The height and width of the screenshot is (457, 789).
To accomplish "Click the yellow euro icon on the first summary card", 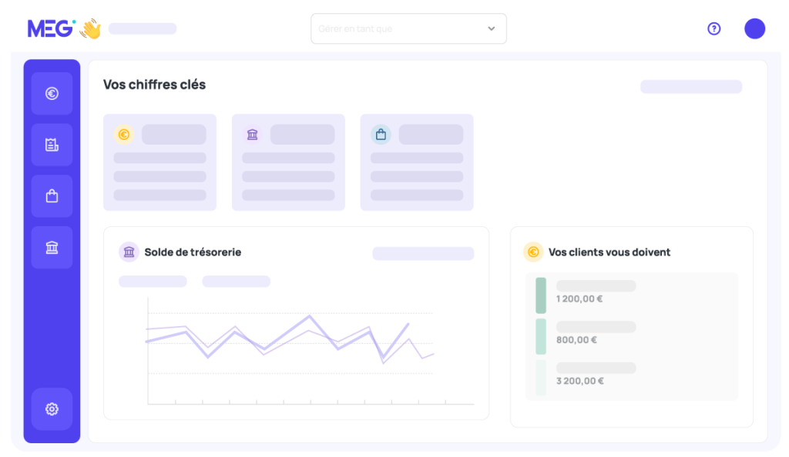I will click(124, 135).
